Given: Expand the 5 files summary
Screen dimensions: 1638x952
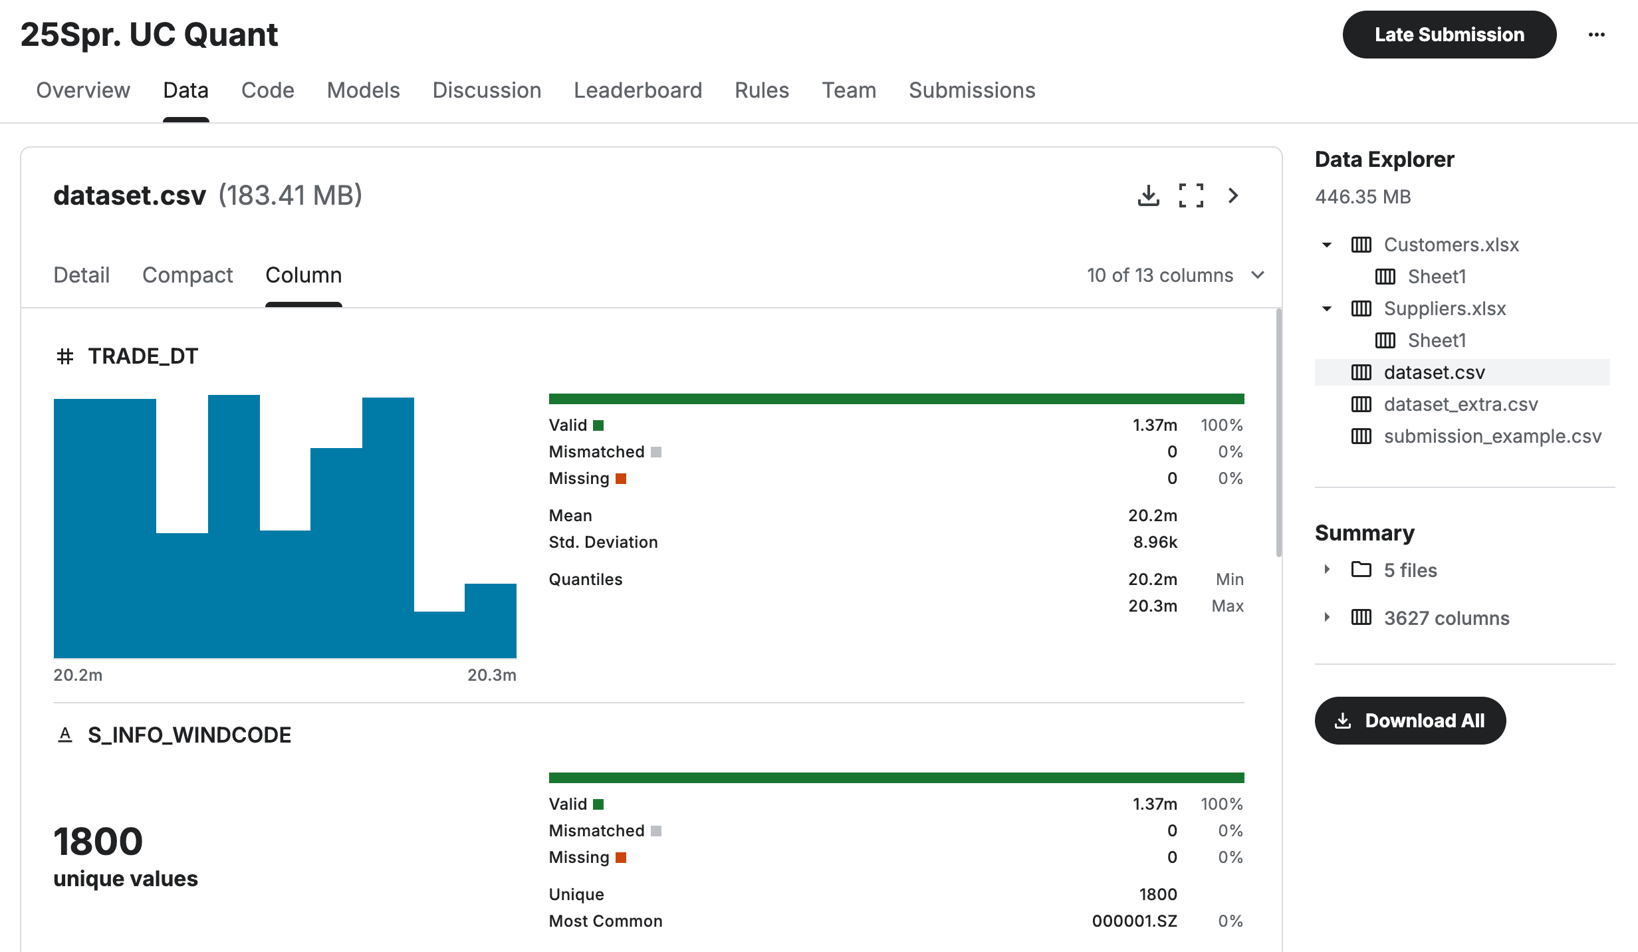Looking at the screenshot, I should (x=1327, y=570).
